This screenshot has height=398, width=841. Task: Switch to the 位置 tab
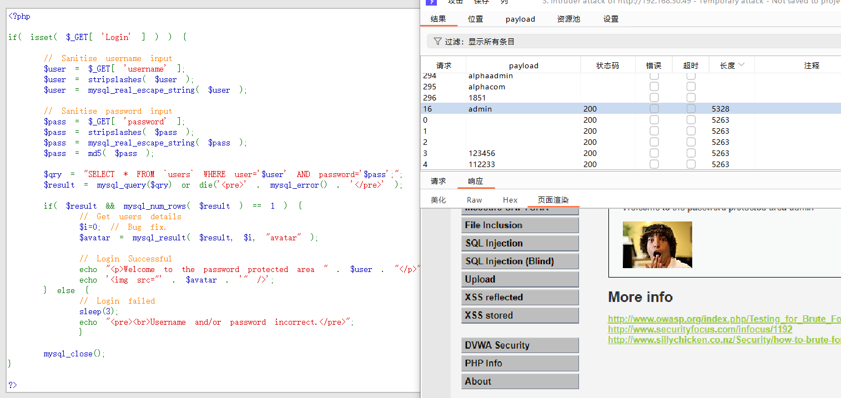click(475, 19)
